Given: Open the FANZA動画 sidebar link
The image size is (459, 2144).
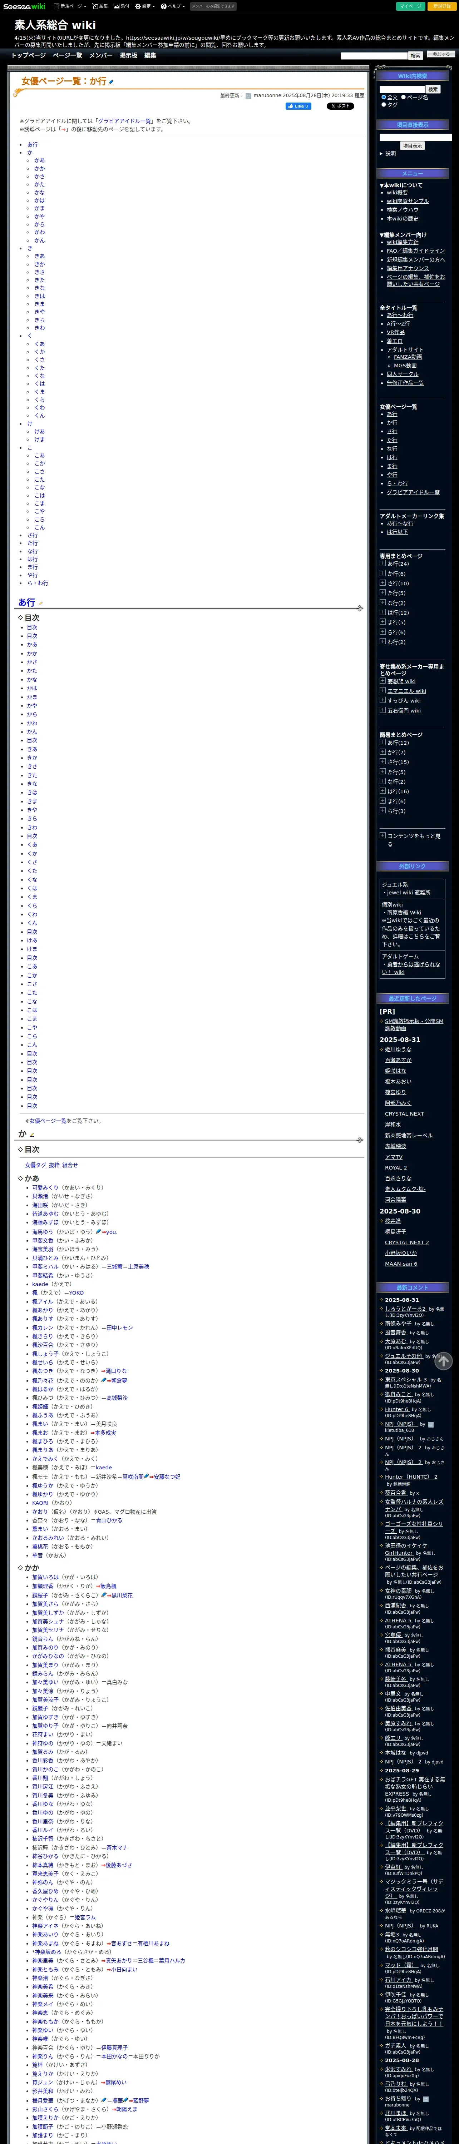Looking at the screenshot, I should (408, 357).
